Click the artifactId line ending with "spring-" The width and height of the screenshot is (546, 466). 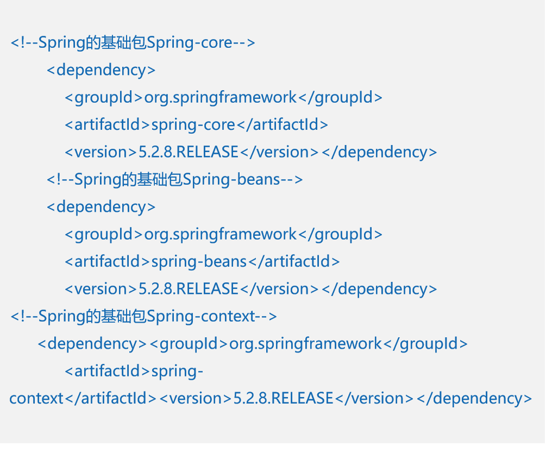[134, 371]
